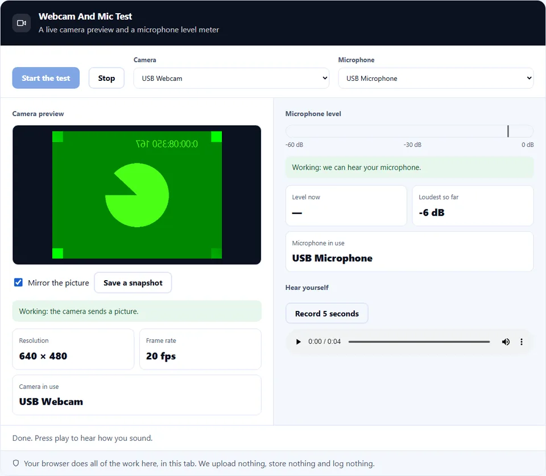The width and height of the screenshot is (546, 476).
Task: Toggle the Mirror the picture checkbox
Action: pyautogui.click(x=18, y=282)
